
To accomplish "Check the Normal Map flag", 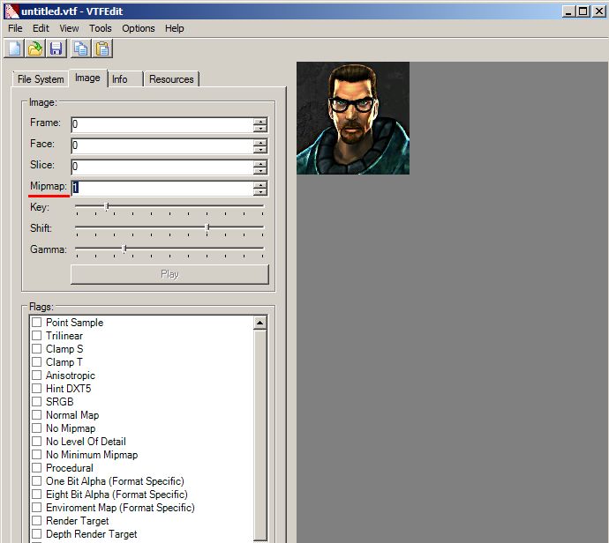I will click(36, 414).
